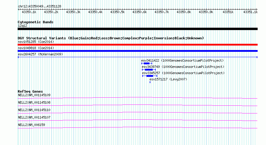Viewport: 266px width, 145px height.
Task: Click the thin blue esv2604257 variant line
Action: tap(137, 57)
